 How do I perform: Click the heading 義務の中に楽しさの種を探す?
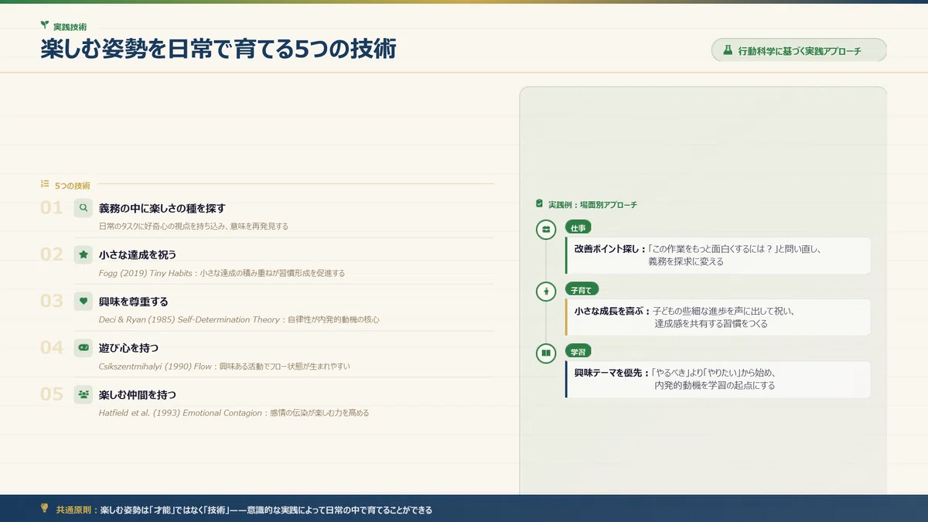(162, 208)
